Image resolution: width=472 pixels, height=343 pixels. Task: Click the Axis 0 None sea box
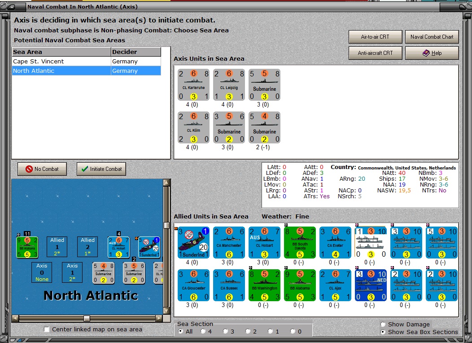(x=42, y=272)
